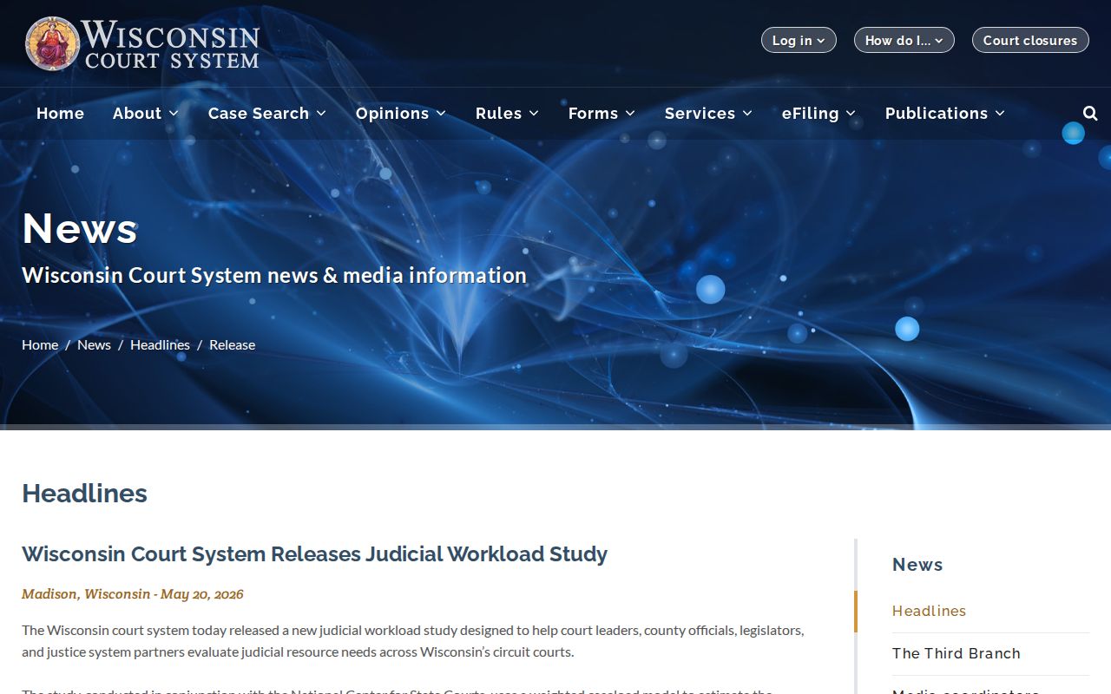Click the Court closures button
The image size is (1111, 694).
coord(1030,40)
